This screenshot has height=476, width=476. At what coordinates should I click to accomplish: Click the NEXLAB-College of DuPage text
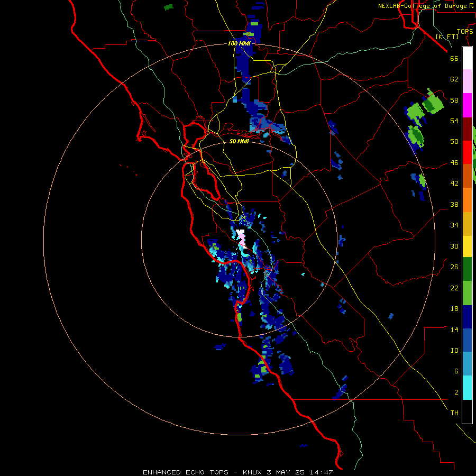coord(423,6)
